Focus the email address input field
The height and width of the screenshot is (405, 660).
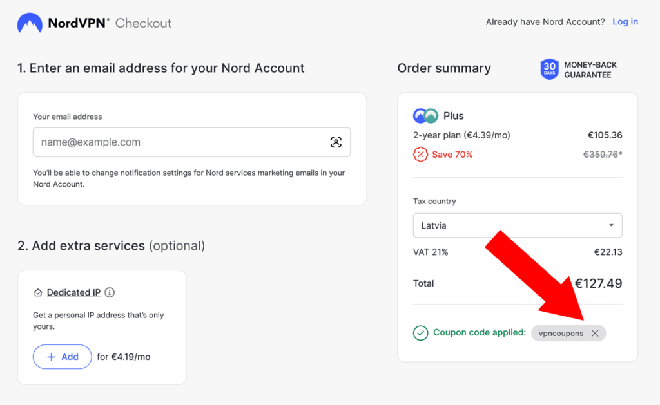click(x=191, y=142)
